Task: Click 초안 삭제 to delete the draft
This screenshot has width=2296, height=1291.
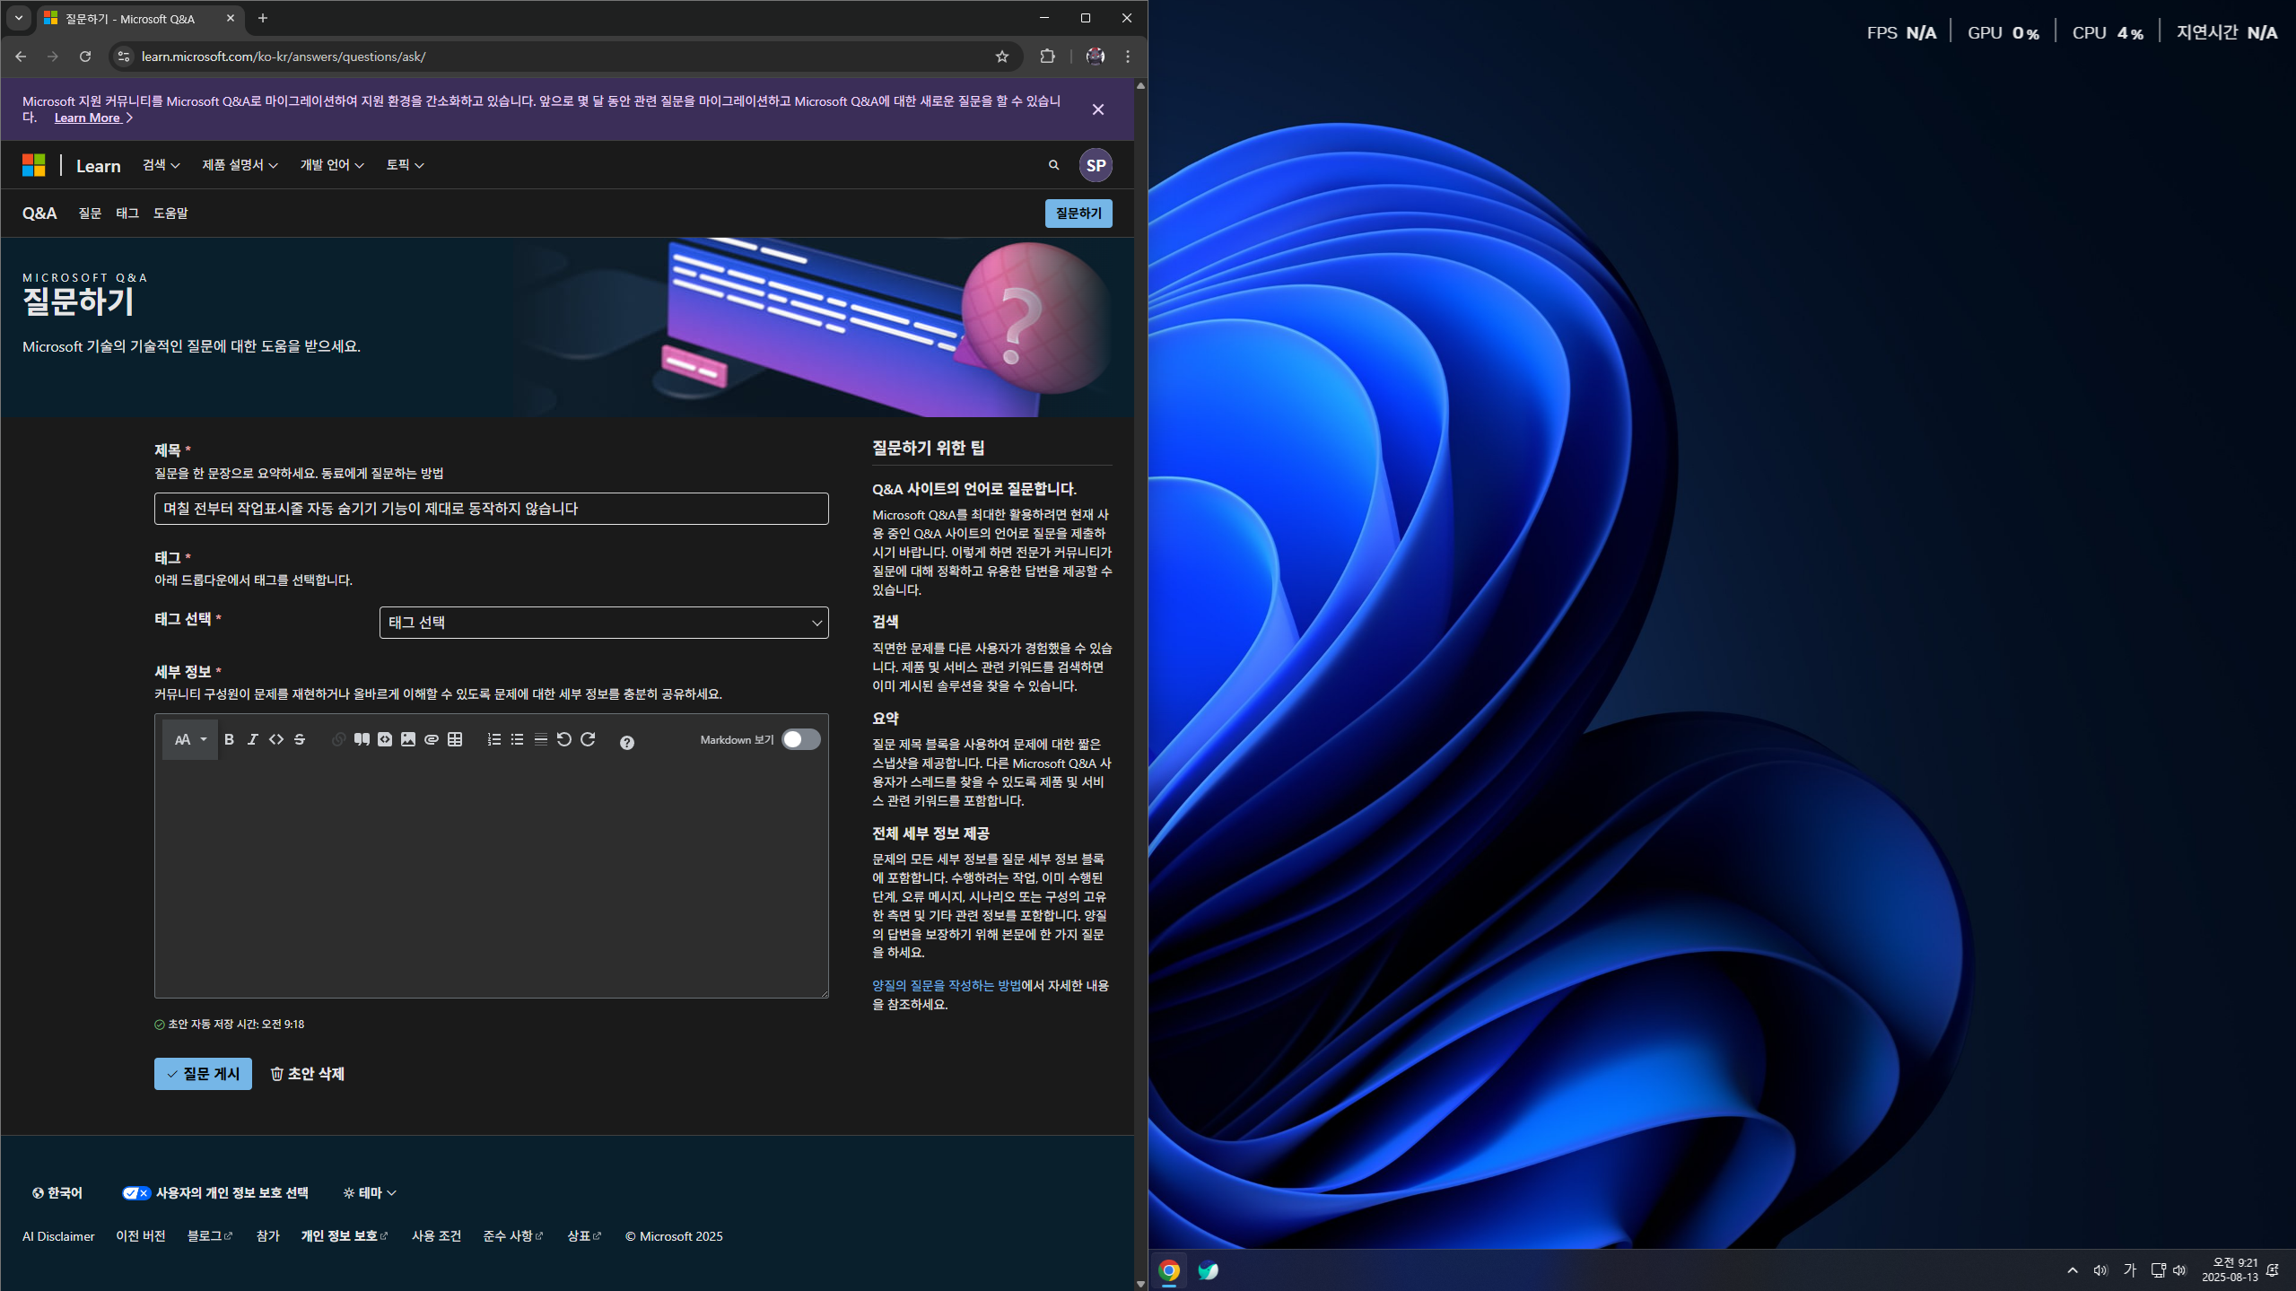Action: (308, 1074)
